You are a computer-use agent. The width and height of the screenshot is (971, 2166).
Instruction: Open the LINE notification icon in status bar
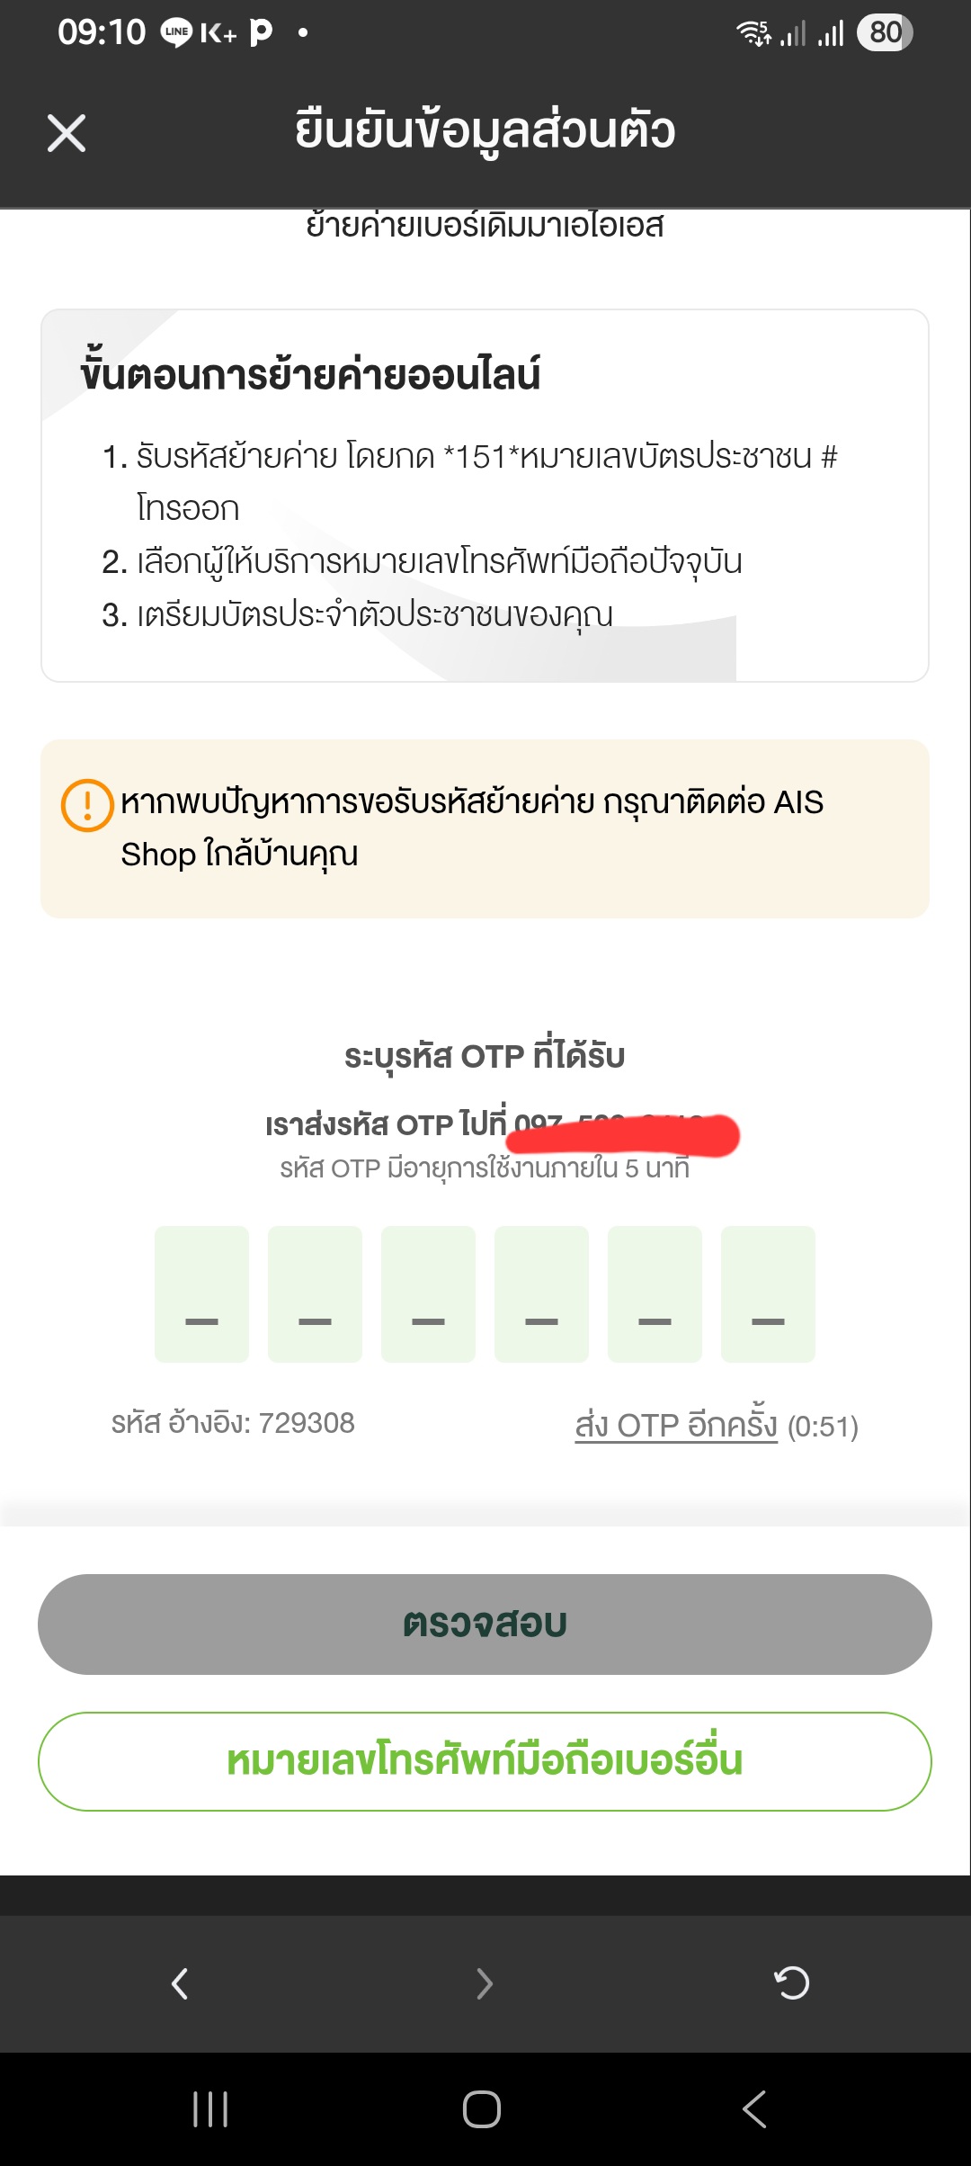point(176,32)
